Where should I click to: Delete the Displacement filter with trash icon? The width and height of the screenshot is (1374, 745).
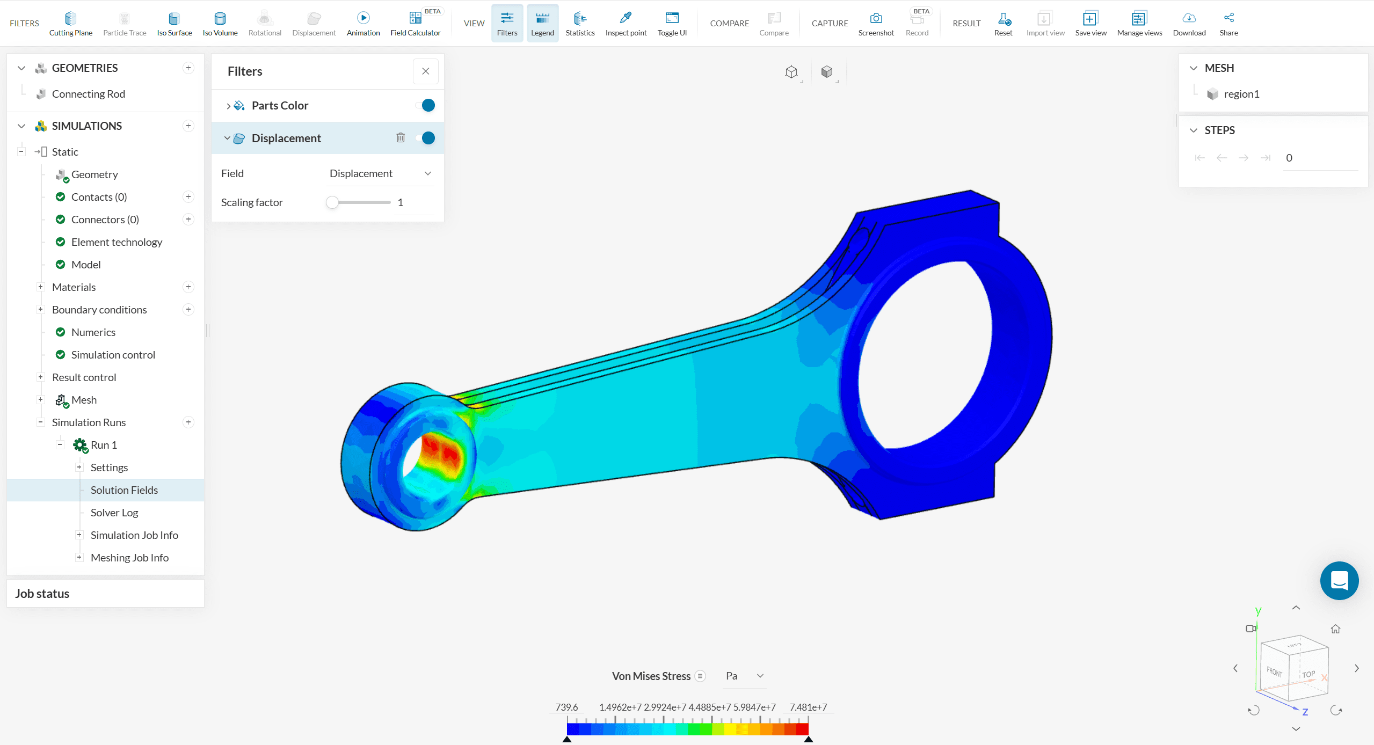click(401, 138)
